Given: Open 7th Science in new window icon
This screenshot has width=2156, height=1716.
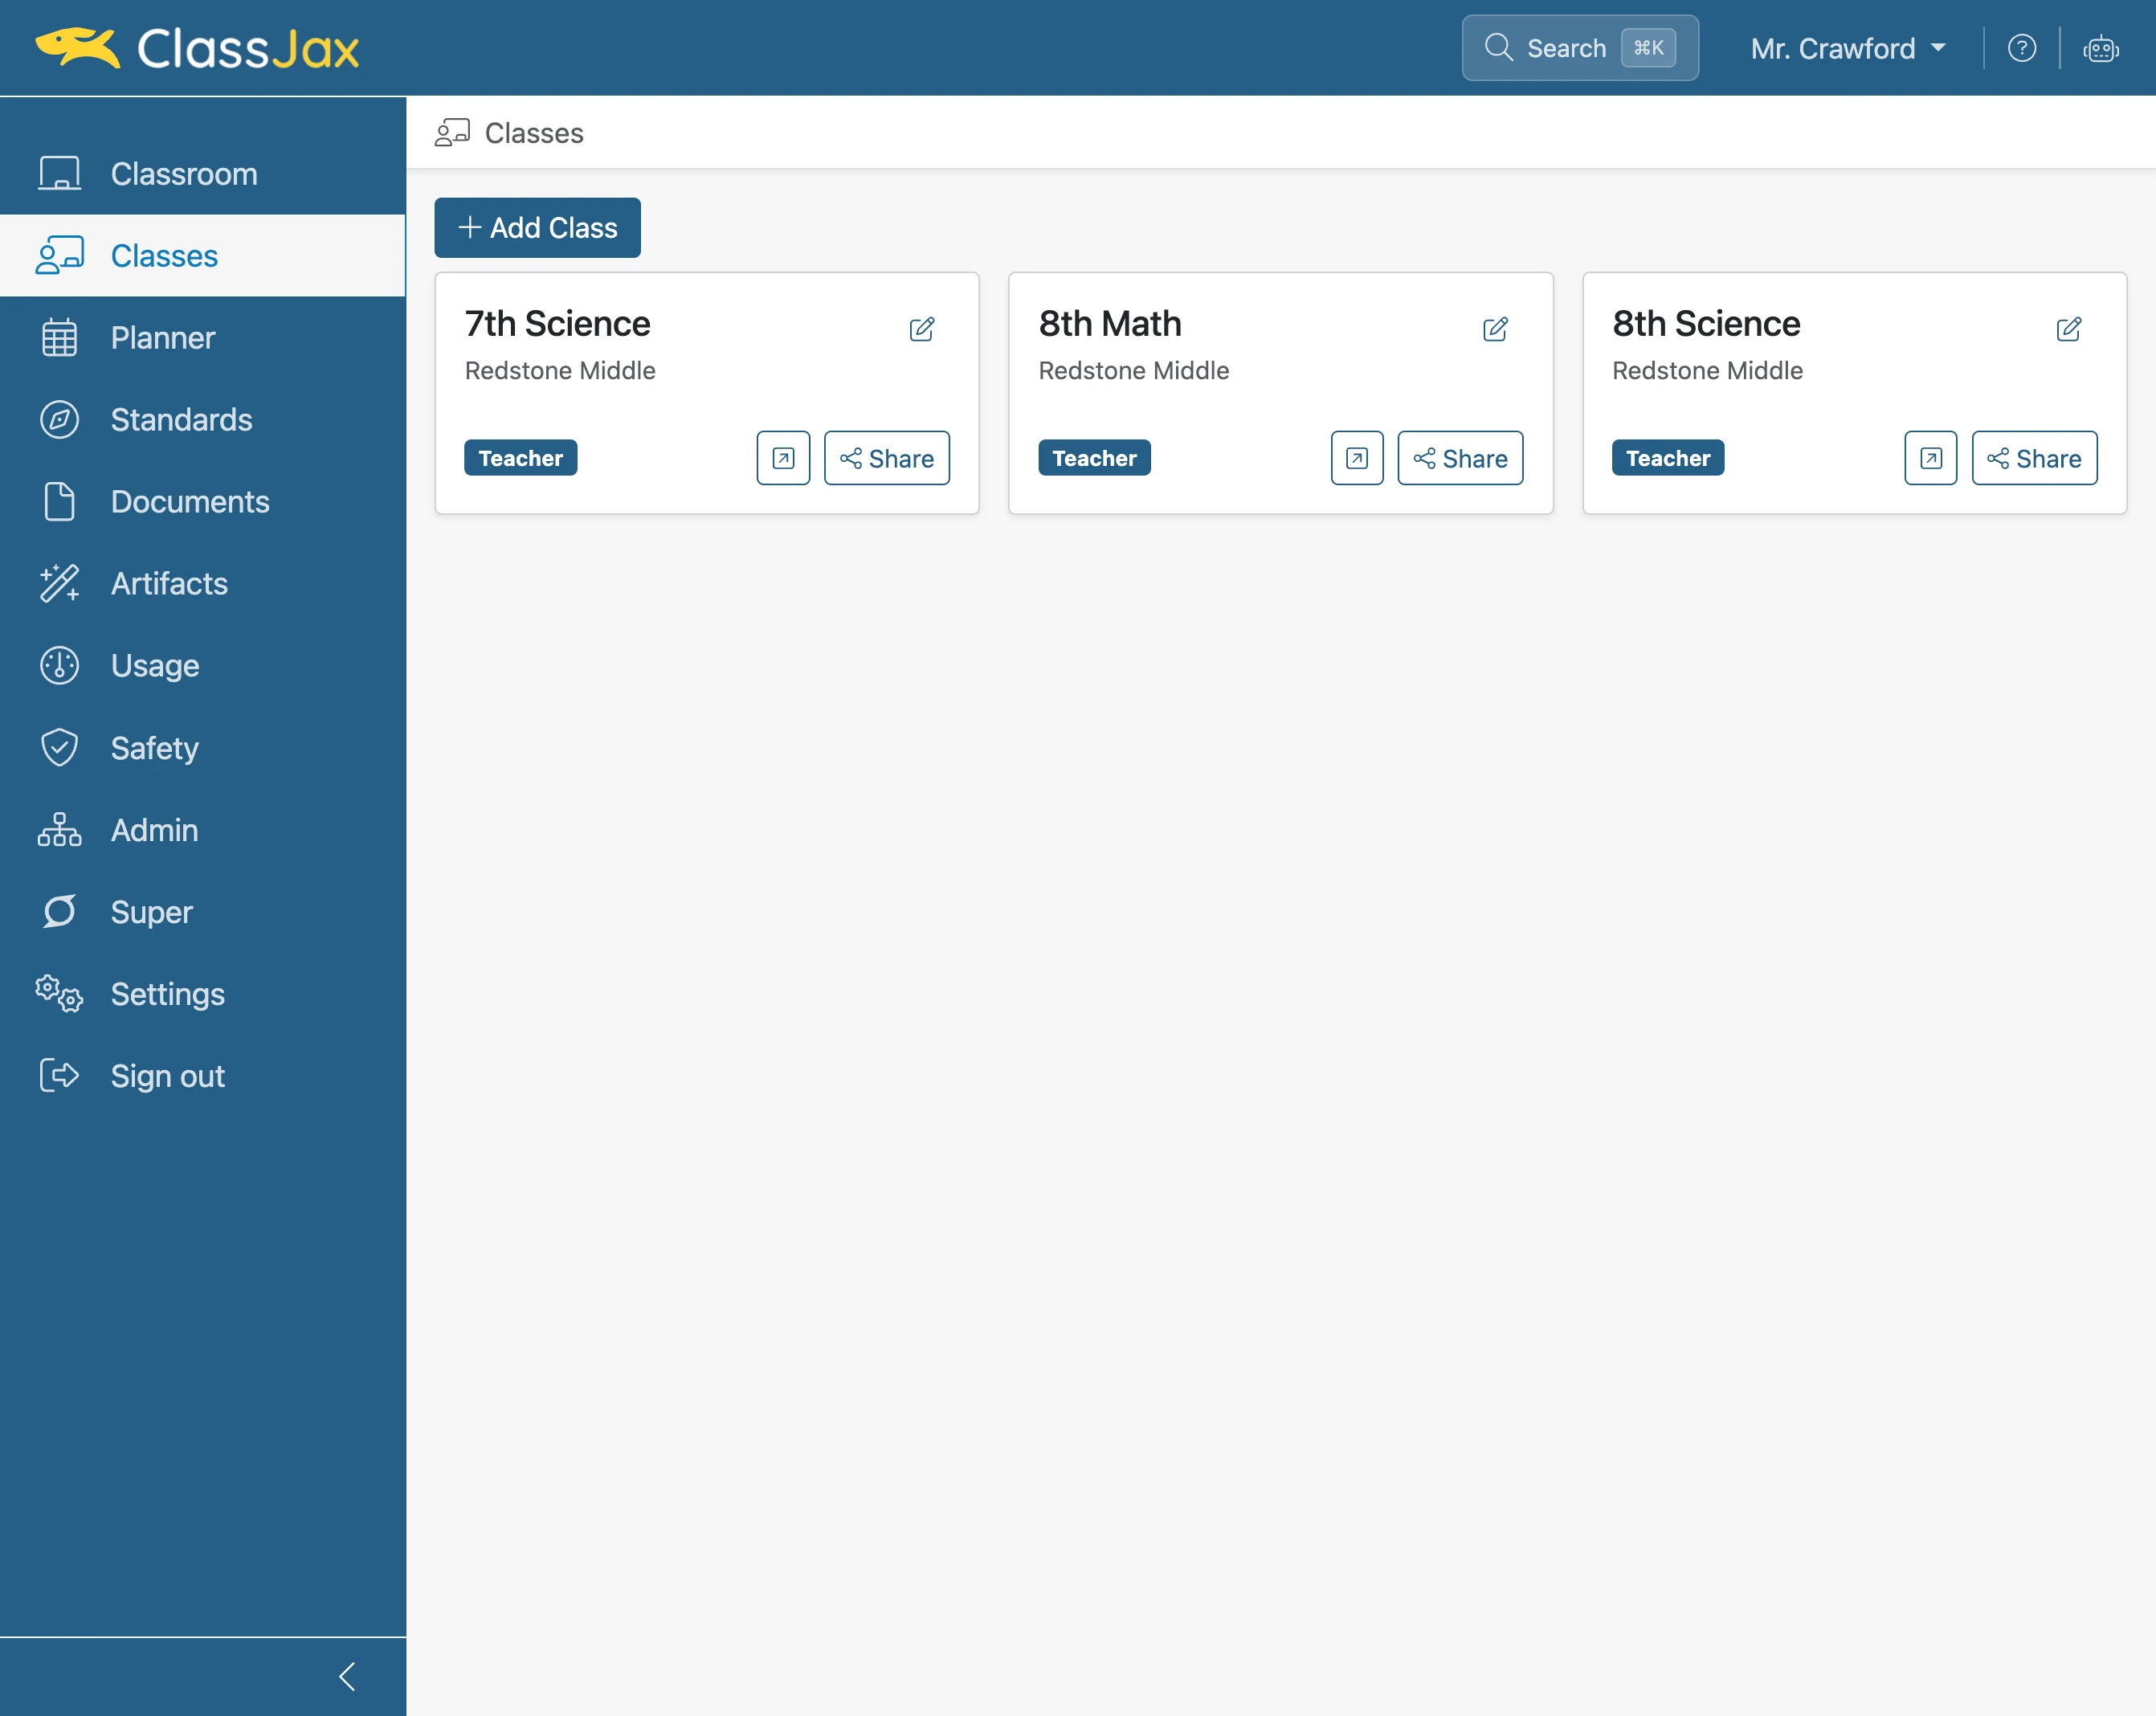Looking at the screenshot, I should [783, 458].
